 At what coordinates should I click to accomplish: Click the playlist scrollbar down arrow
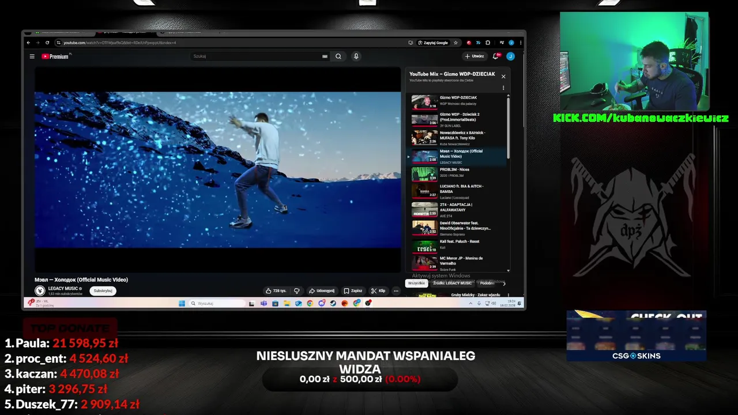(509, 270)
